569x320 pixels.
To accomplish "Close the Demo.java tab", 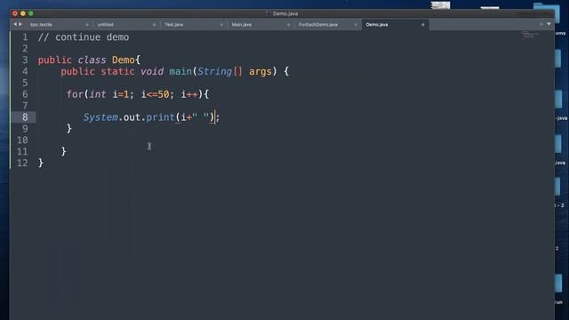I will point(423,25).
